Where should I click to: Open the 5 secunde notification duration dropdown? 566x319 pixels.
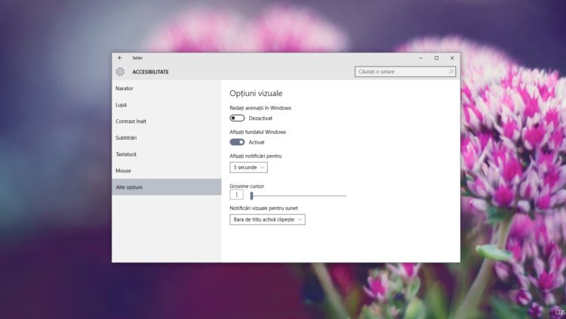248,167
